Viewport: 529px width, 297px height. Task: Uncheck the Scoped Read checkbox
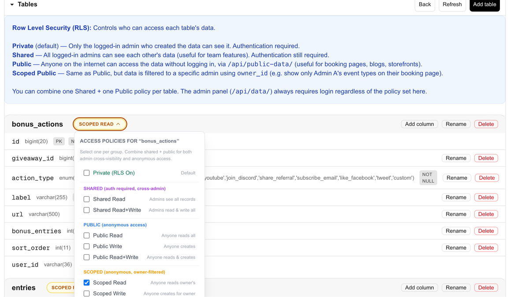tap(87, 283)
